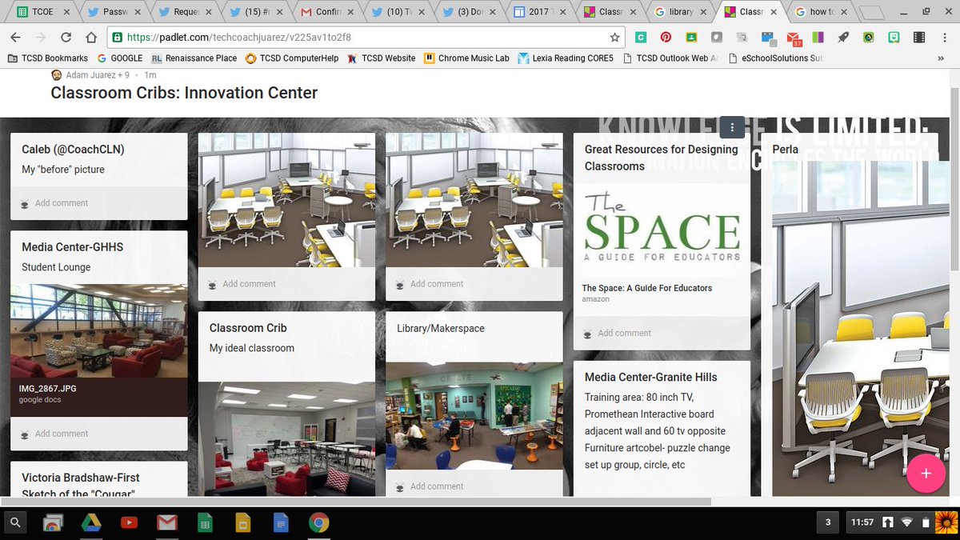Expand hidden bookmarks with the double chevron
The image size is (960, 540).
point(941,58)
